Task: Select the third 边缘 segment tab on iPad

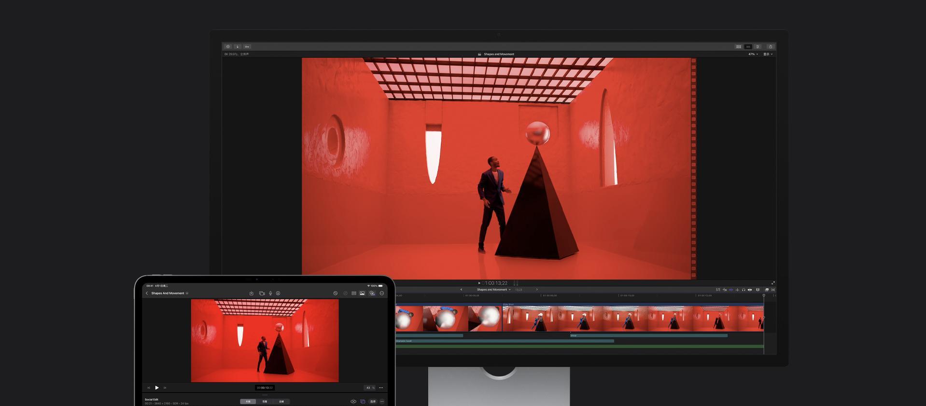Action: coord(281,402)
